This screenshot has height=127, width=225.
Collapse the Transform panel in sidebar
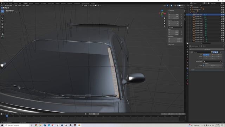[x=171, y=10]
